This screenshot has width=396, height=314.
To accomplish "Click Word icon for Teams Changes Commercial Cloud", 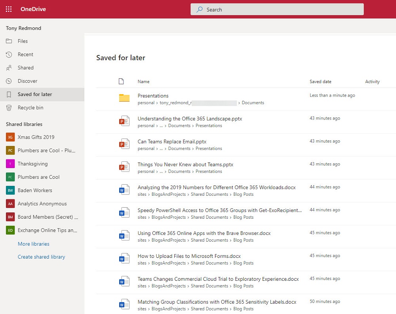I will point(124,282).
